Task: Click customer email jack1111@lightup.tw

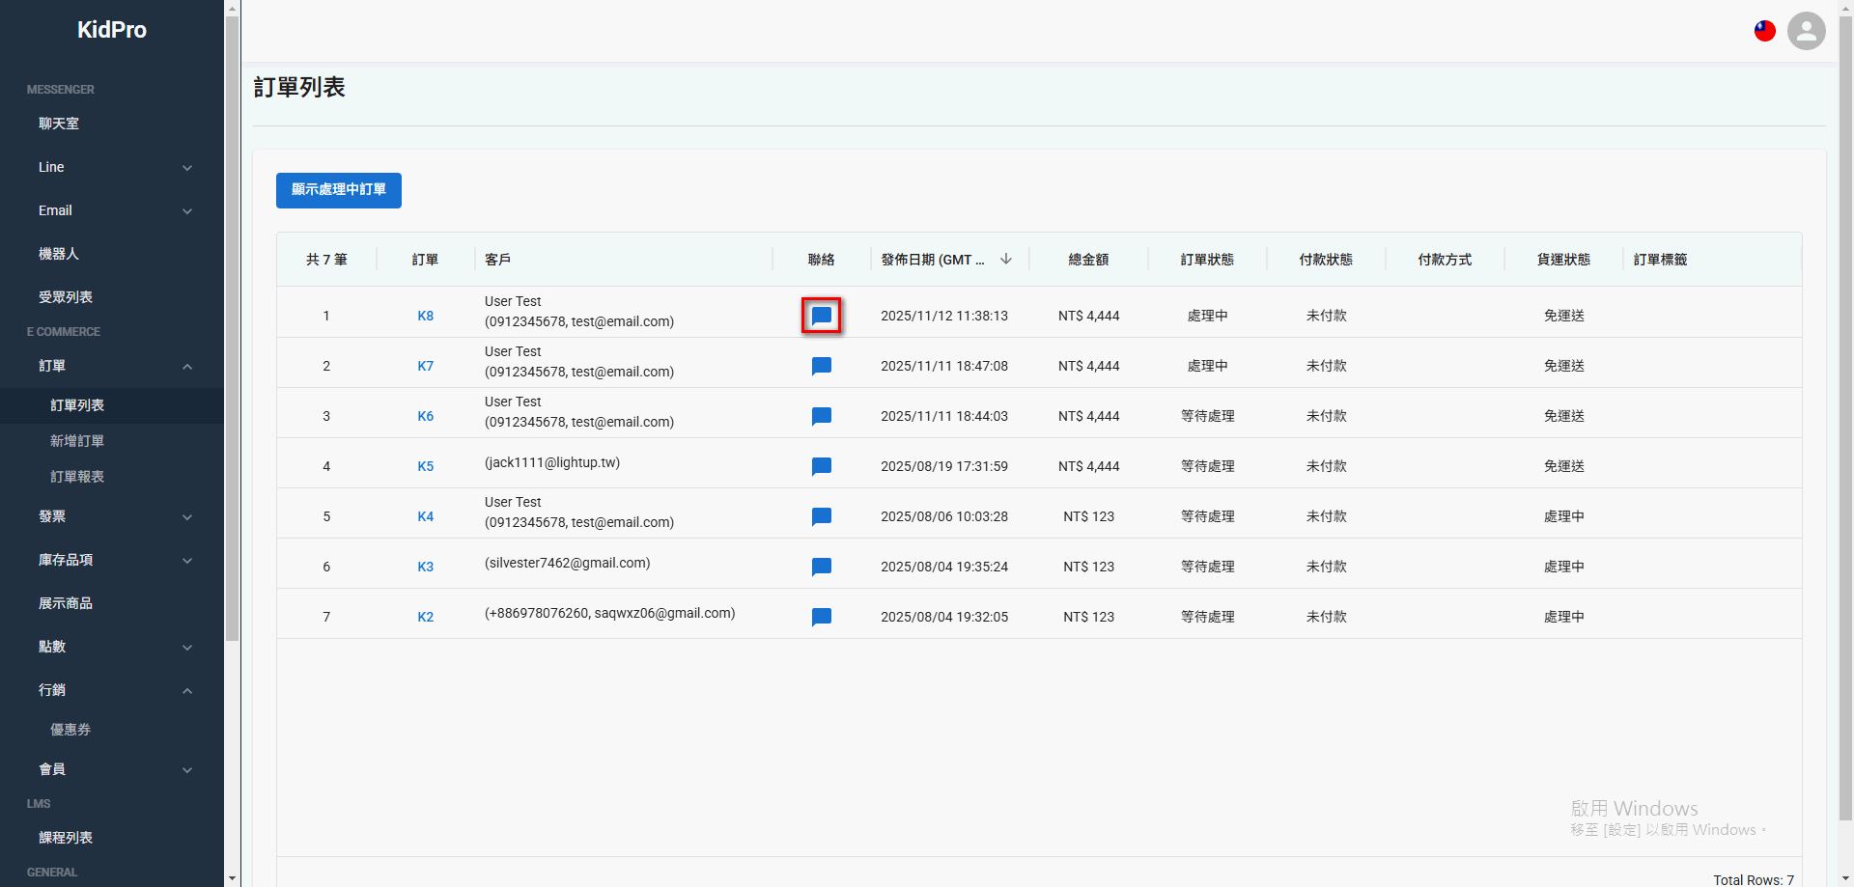Action: pos(552,462)
